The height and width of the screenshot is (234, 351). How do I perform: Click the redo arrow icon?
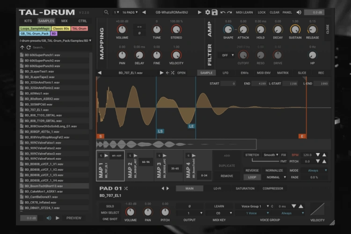229,12
